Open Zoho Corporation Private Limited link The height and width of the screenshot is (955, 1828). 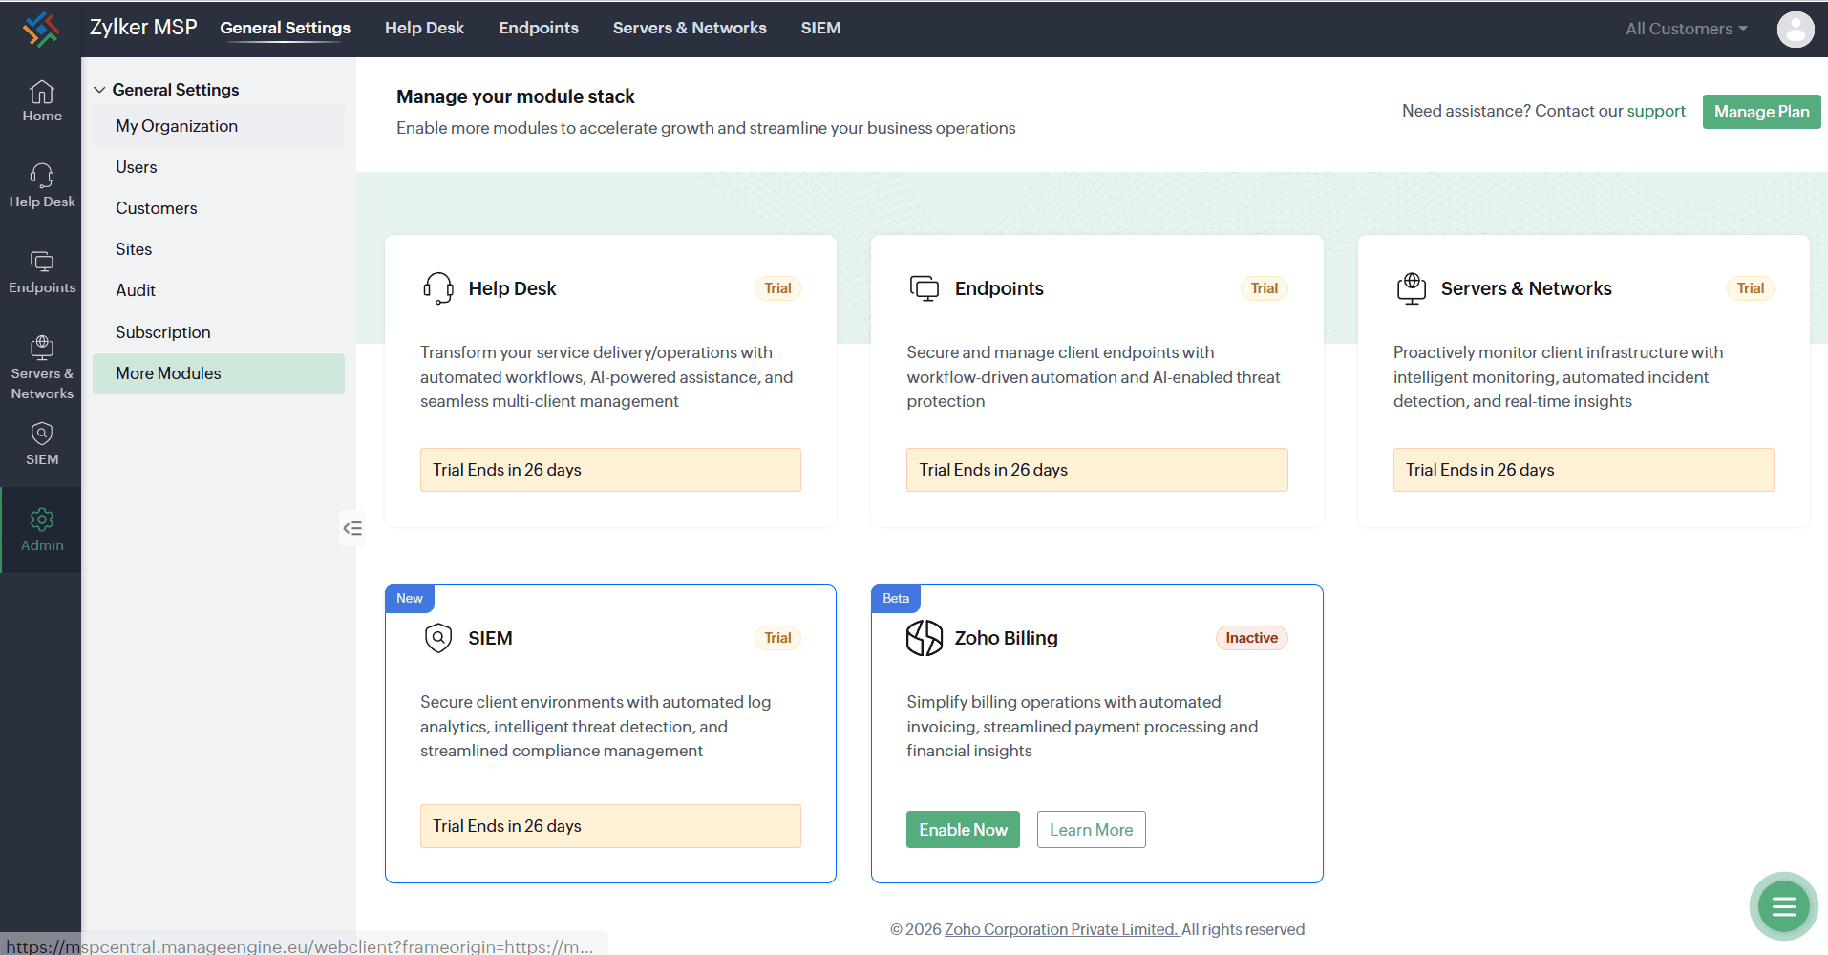[1061, 929]
